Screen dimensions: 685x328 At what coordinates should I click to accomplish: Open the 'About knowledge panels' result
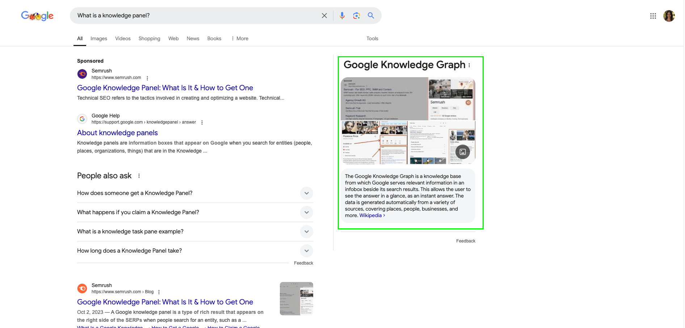click(x=117, y=133)
